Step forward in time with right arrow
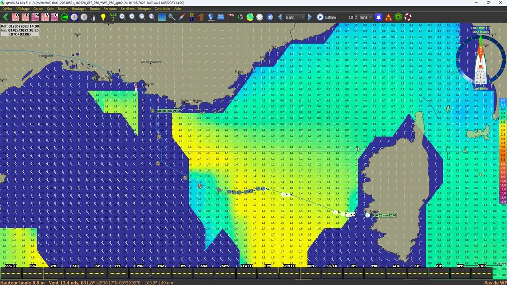Image resolution: width=507 pixels, height=285 pixels. pos(310,17)
